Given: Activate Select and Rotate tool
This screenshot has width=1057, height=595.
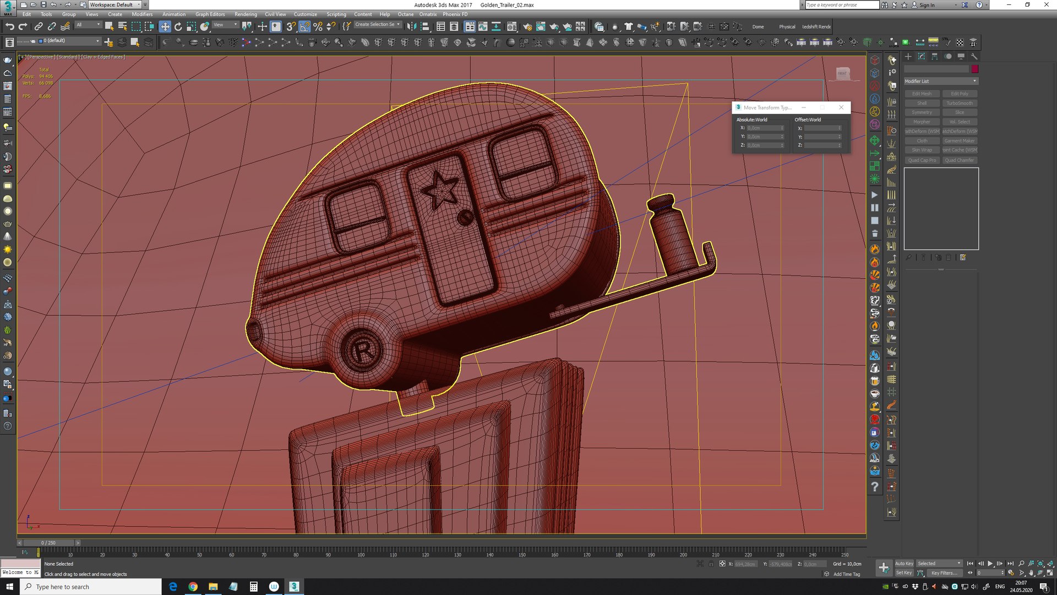Looking at the screenshot, I should 178,26.
